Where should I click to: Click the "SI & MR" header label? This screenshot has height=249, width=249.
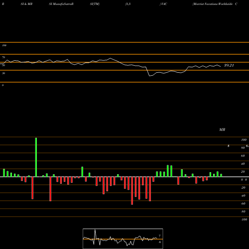(x=26, y=4)
